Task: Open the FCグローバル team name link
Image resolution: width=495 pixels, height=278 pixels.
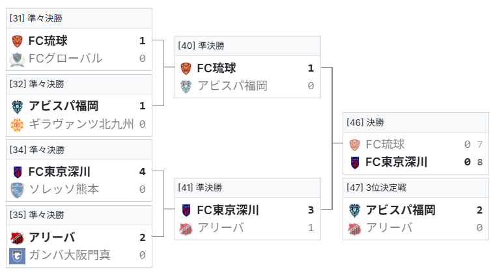Action: (65, 59)
